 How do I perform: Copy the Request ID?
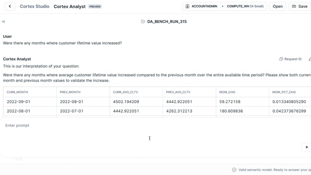(x=291, y=59)
